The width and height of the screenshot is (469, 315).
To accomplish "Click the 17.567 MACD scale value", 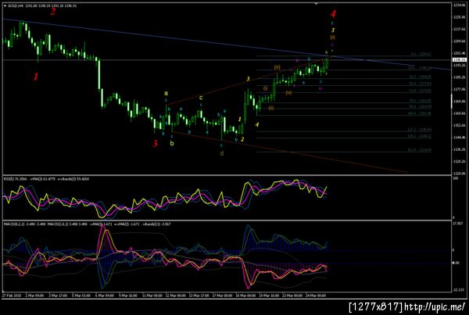I will [x=458, y=224].
